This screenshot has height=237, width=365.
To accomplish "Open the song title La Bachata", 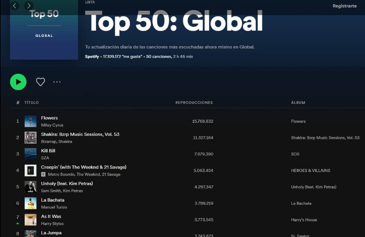I will click(53, 200).
